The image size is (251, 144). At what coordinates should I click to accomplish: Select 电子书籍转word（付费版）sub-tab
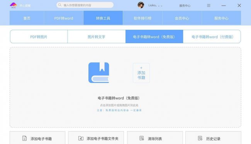pyautogui.click(x=212, y=37)
